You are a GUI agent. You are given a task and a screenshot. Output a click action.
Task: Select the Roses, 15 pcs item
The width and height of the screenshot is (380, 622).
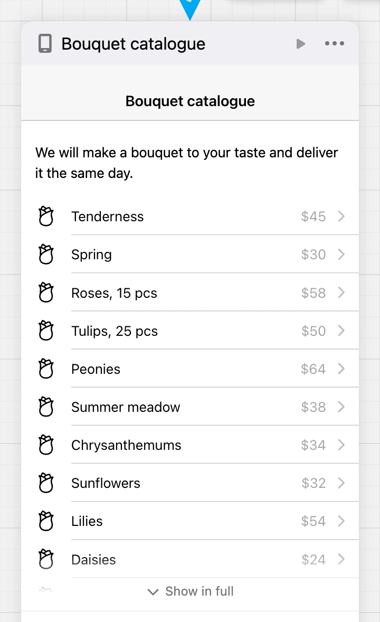[191, 293]
